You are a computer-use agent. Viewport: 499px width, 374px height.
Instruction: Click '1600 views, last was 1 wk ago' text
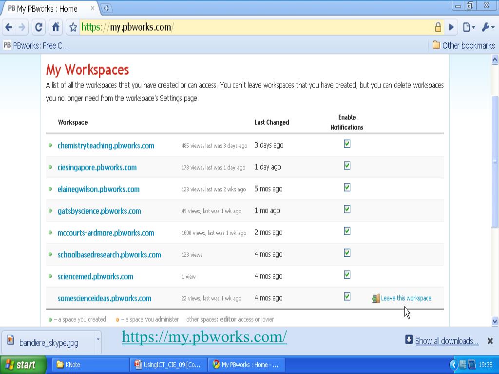tap(214, 233)
